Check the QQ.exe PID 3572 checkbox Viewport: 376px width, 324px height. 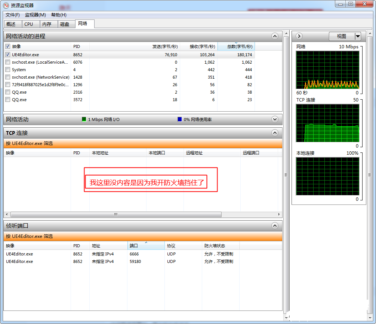click(x=8, y=99)
